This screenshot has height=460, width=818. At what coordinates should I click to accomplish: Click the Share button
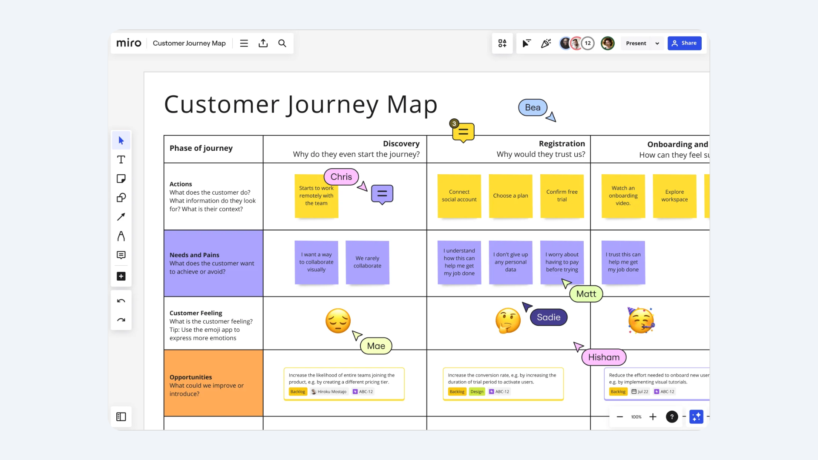(x=684, y=43)
